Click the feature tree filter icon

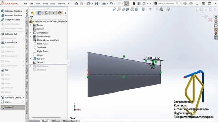pos(32,17)
